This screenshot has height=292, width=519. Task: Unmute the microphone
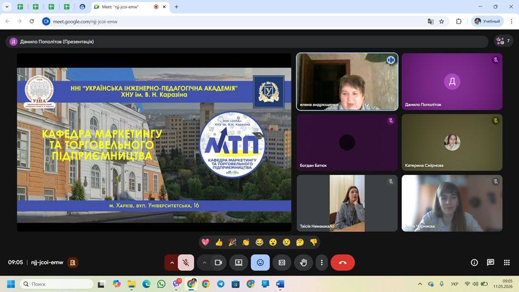pyautogui.click(x=186, y=263)
